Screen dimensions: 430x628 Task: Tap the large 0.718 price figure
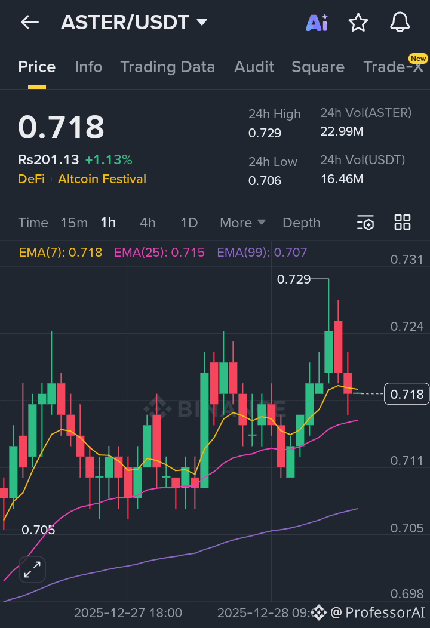pyautogui.click(x=61, y=127)
